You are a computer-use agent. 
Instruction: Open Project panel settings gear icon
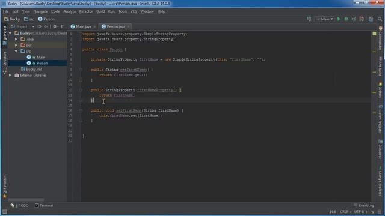pyautogui.click(x=55, y=26)
